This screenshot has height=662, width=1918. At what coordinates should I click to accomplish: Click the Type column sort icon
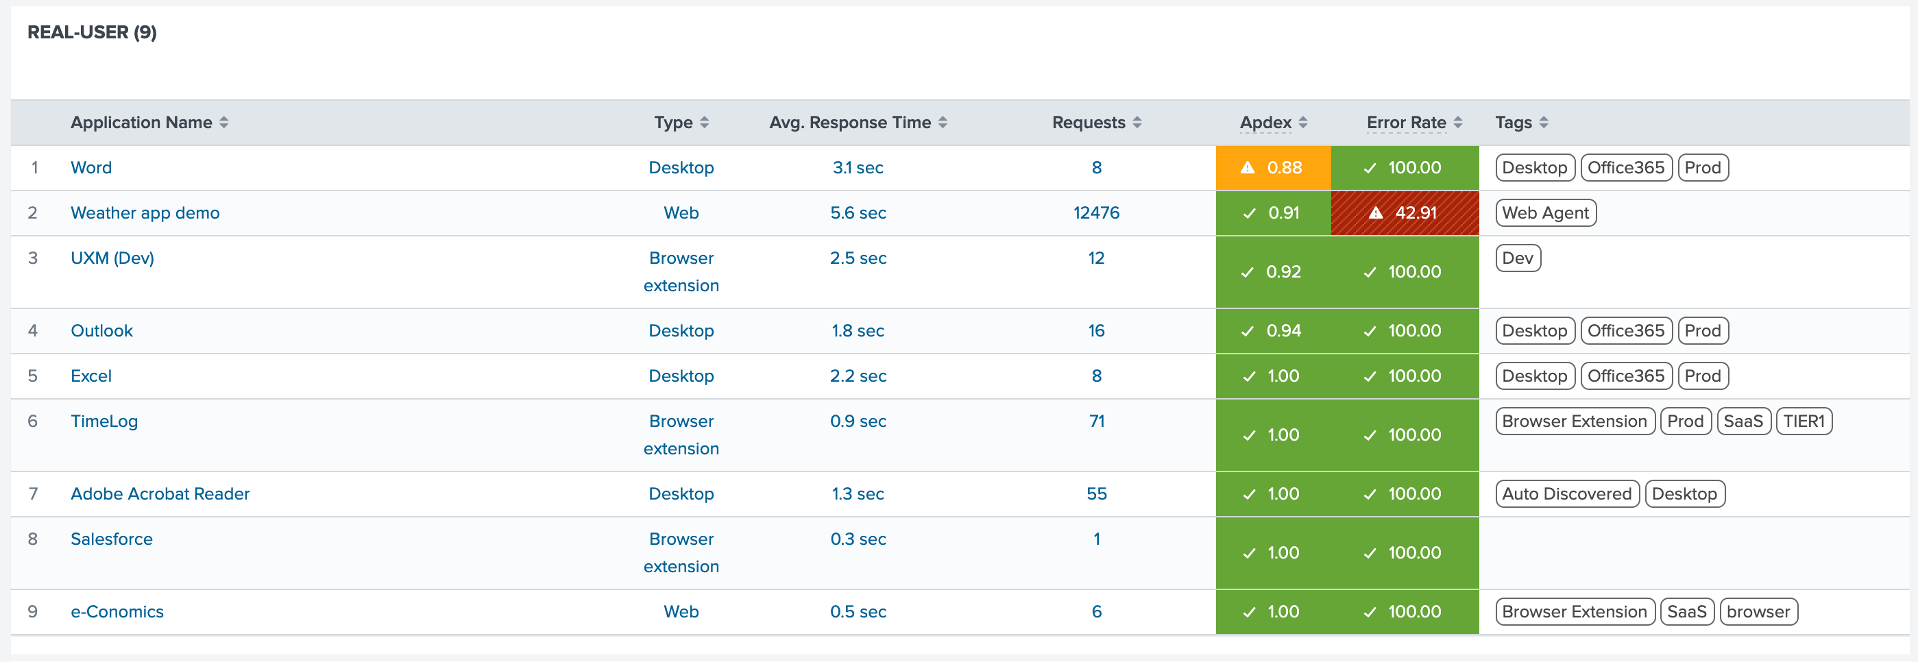point(705,123)
